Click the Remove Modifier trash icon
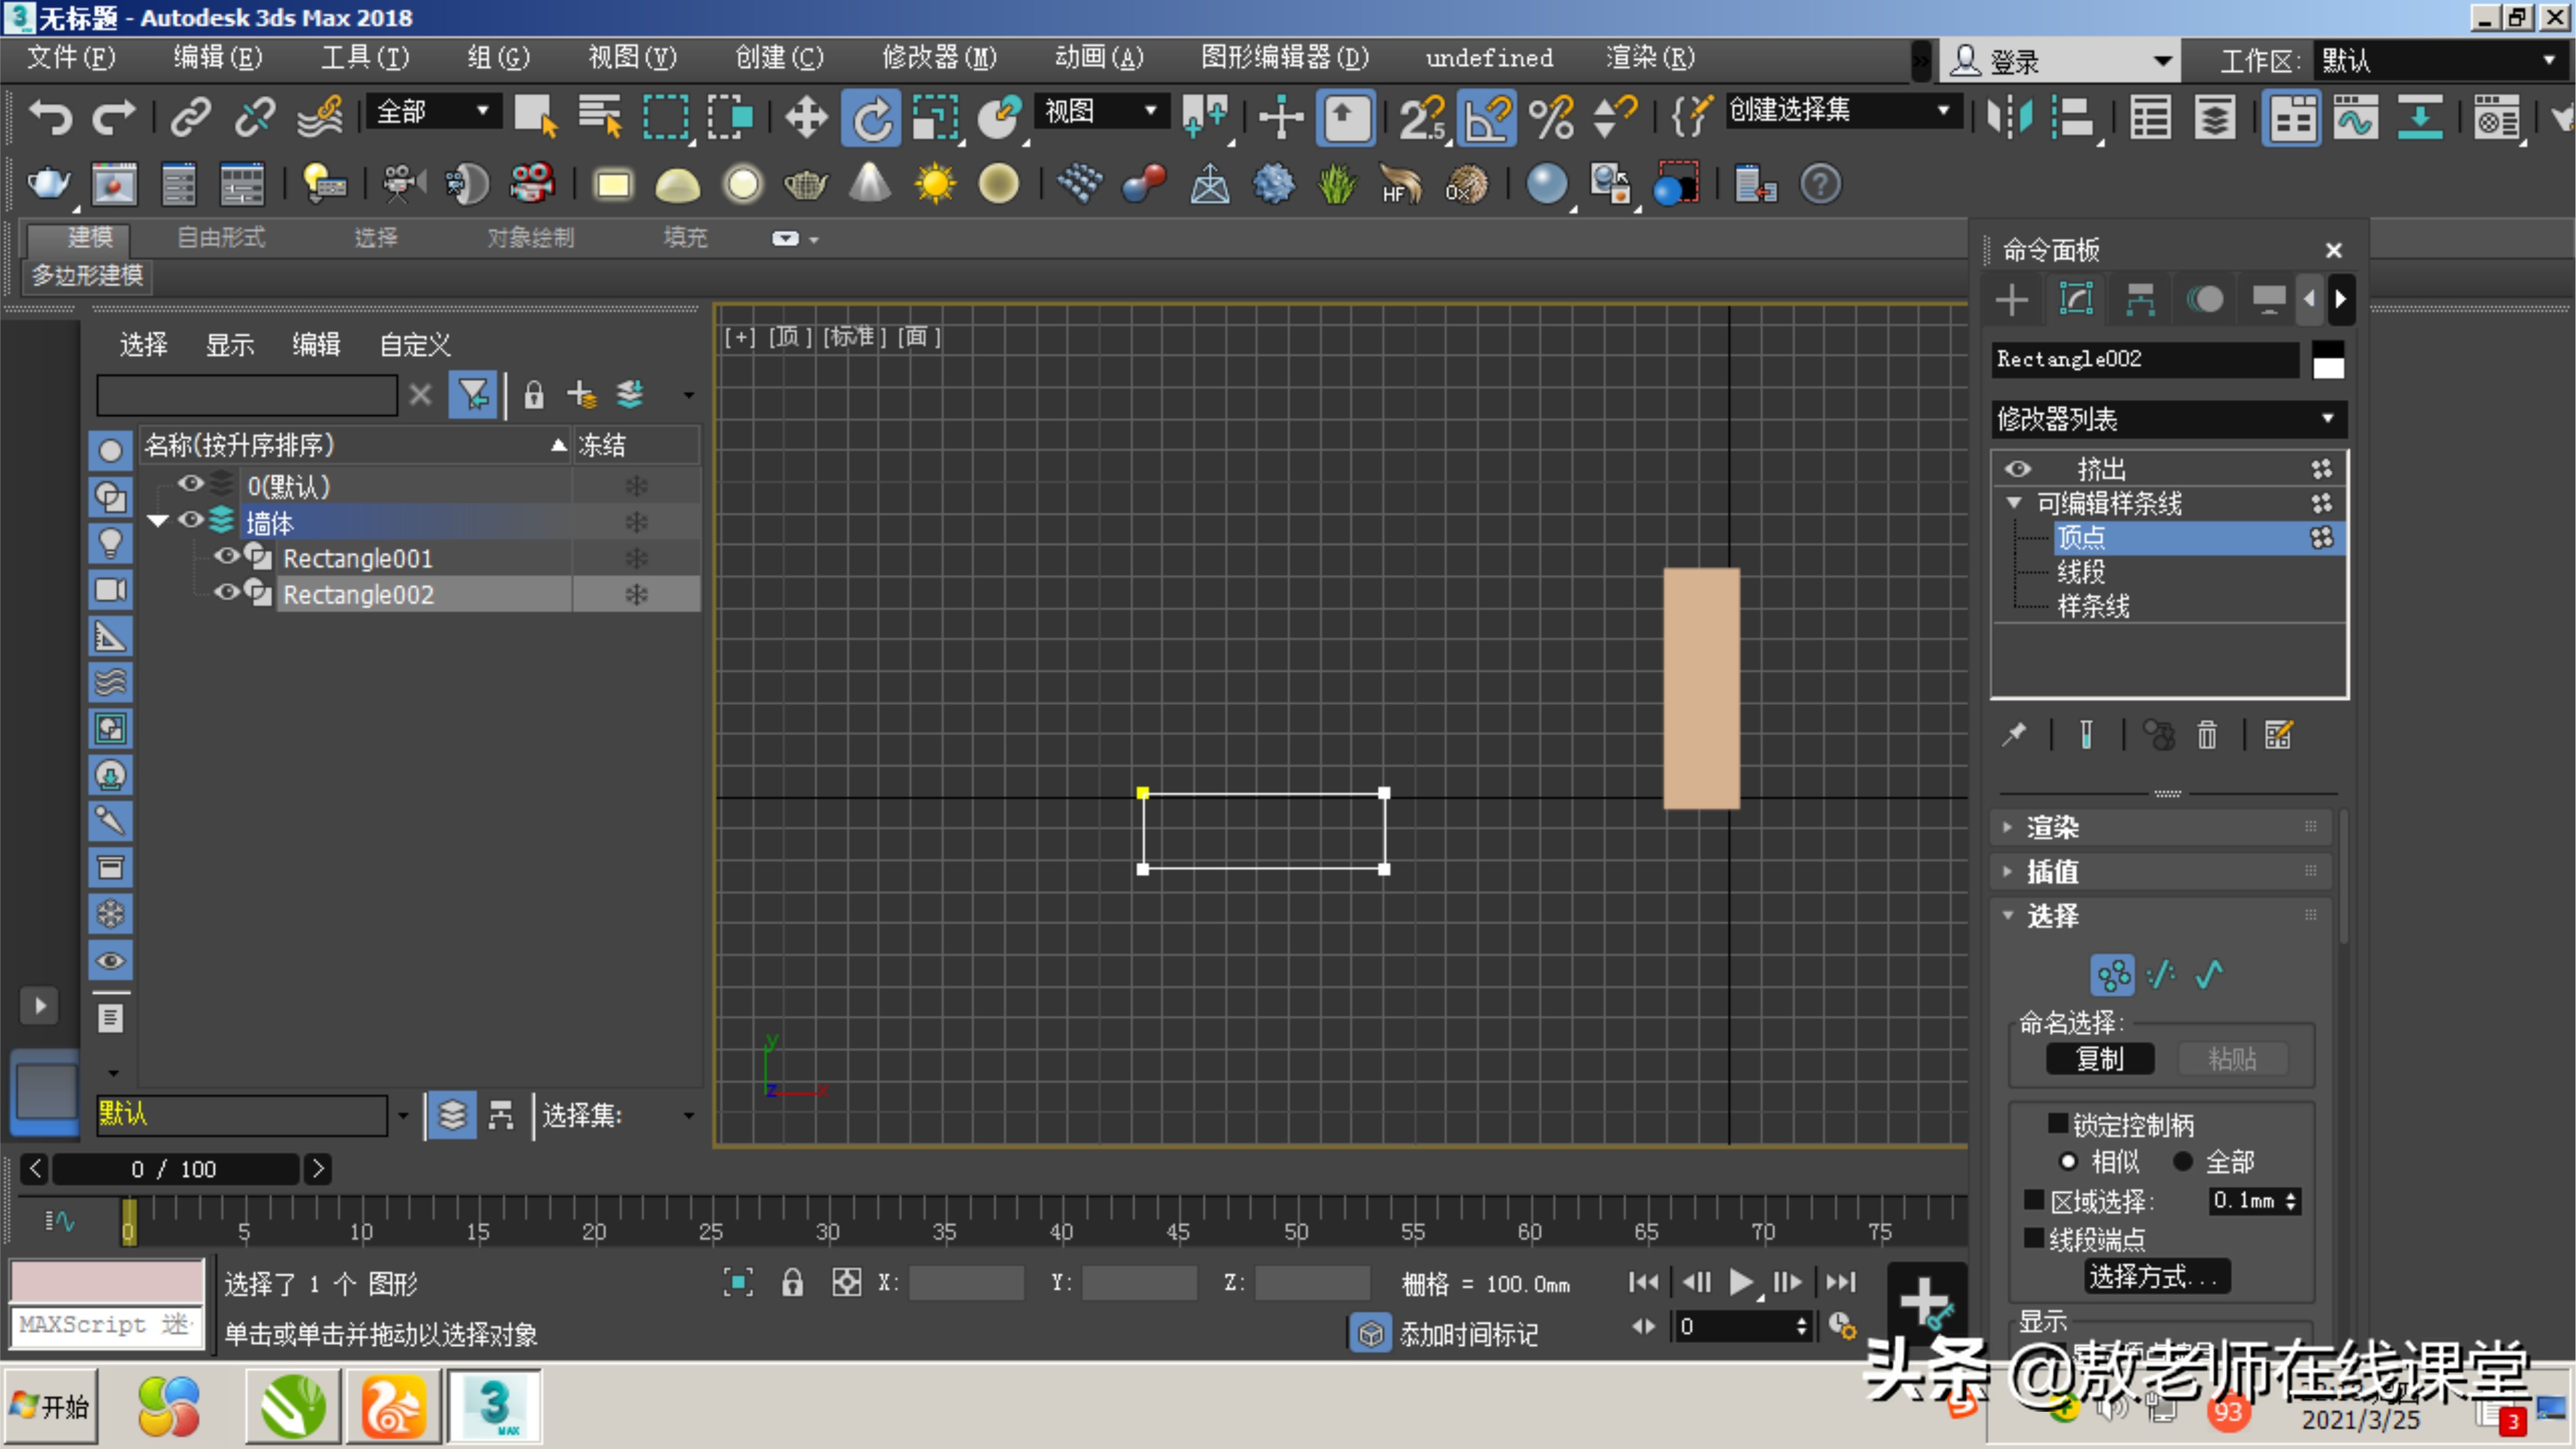 pos(2208,735)
